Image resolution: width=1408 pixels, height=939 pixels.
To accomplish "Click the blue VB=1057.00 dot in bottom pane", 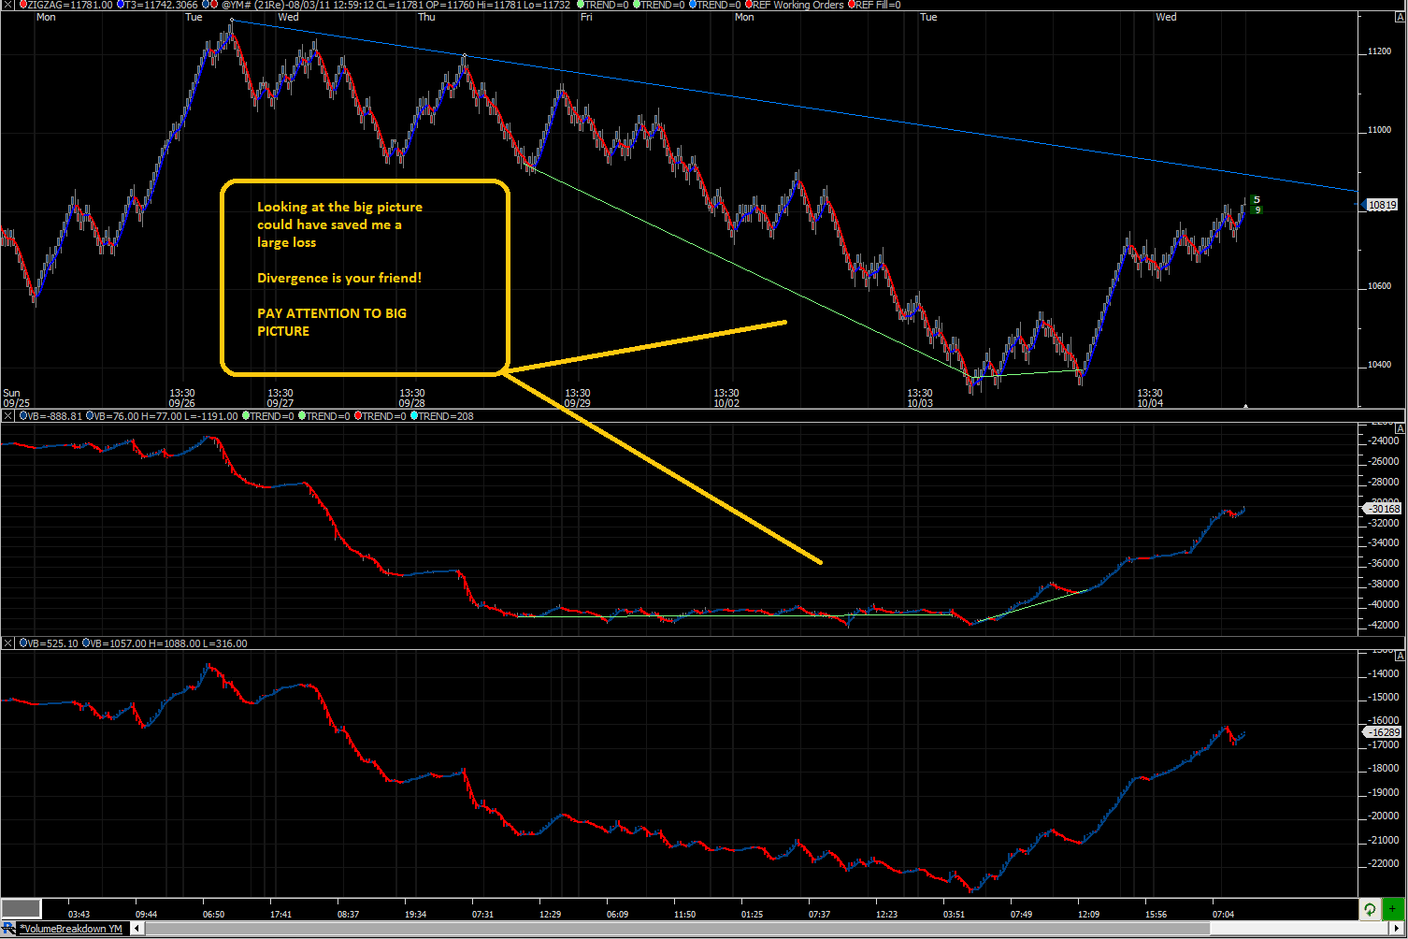I will pyautogui.click(x=86, y=643).
